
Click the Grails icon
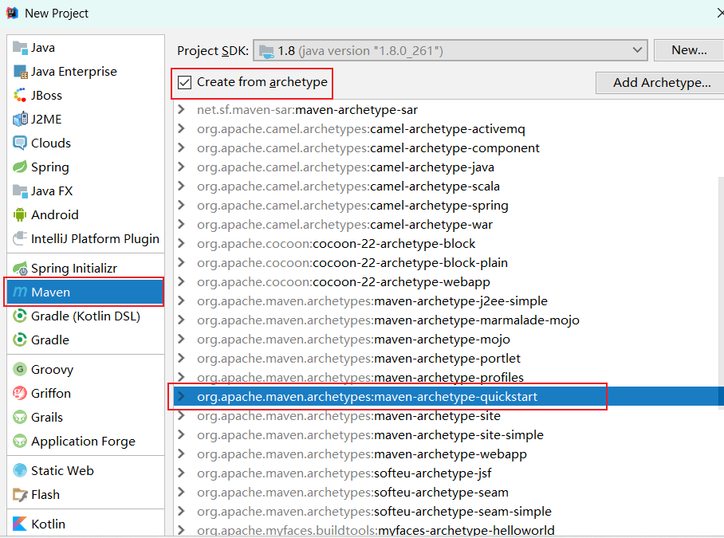[20, 417]
